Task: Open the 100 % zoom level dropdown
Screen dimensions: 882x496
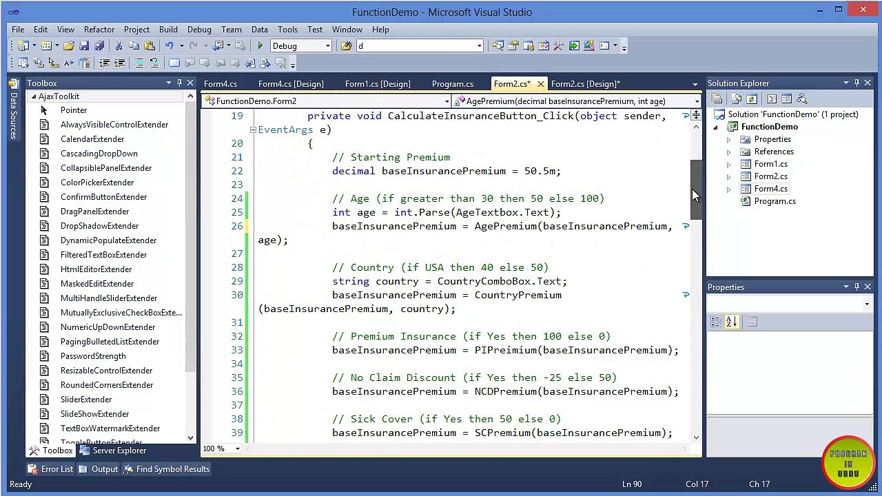Action: 237,448
